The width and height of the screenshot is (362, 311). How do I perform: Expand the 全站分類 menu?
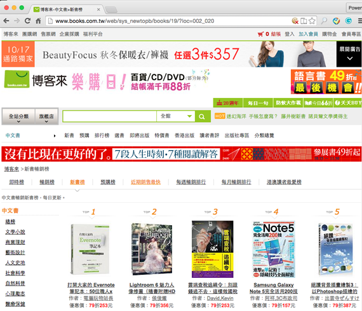point(18,117)
